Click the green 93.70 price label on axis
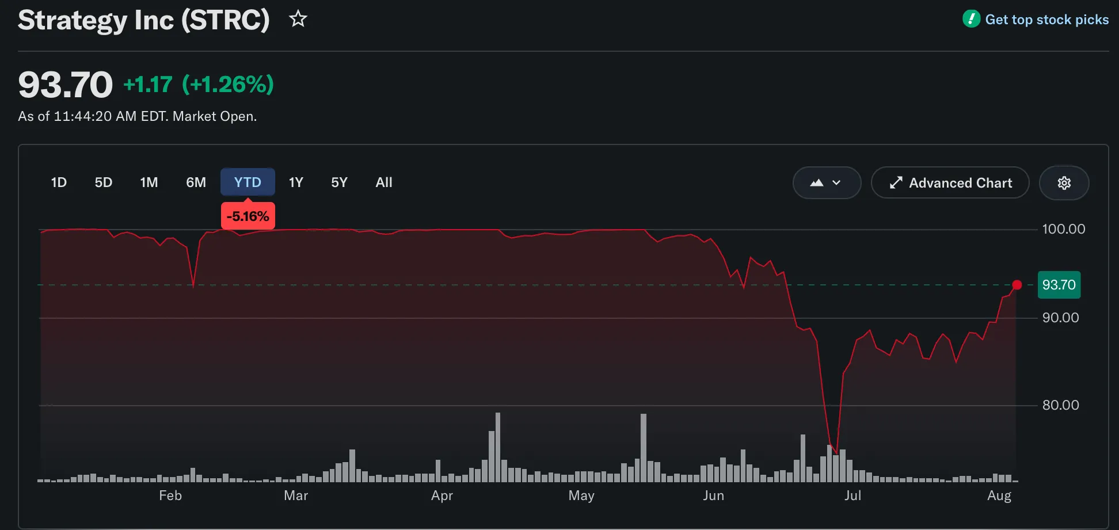1119x530 pixels. (x=1059, y=285)
